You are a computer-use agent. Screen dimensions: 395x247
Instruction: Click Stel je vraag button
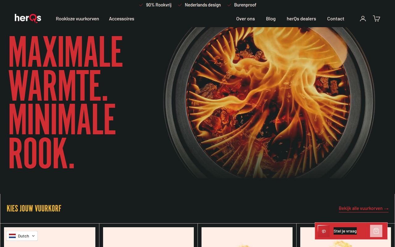point(345,231)
